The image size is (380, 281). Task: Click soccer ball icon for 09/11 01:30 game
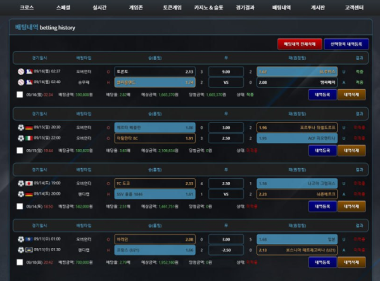point(21,250)
